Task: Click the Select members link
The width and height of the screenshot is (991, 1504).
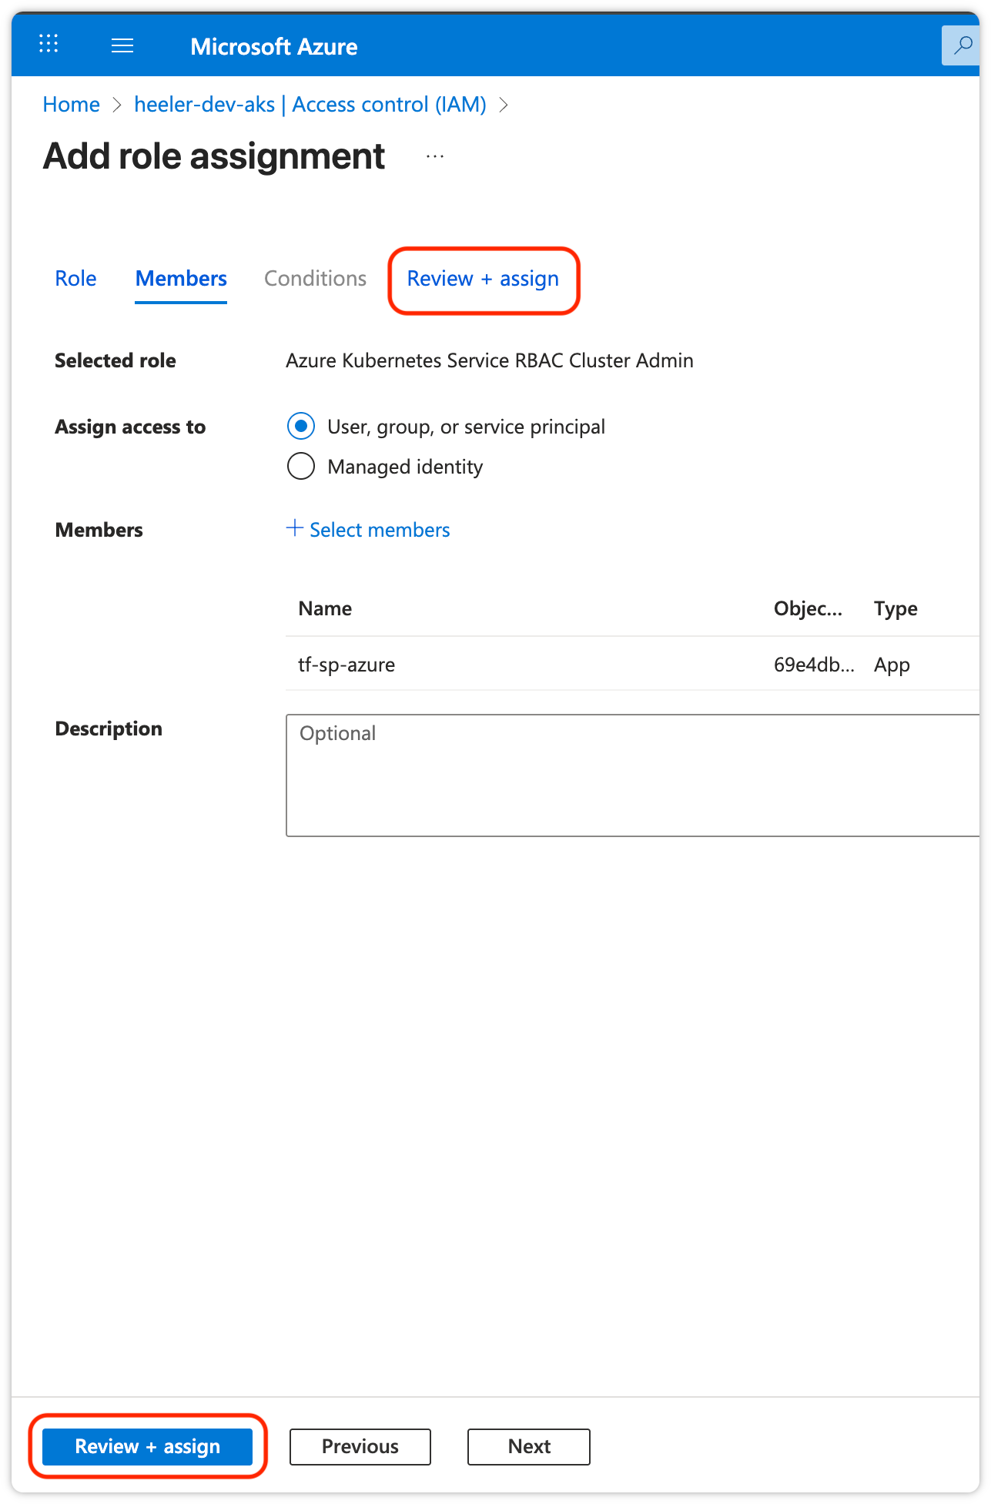Action: (379, 530)
